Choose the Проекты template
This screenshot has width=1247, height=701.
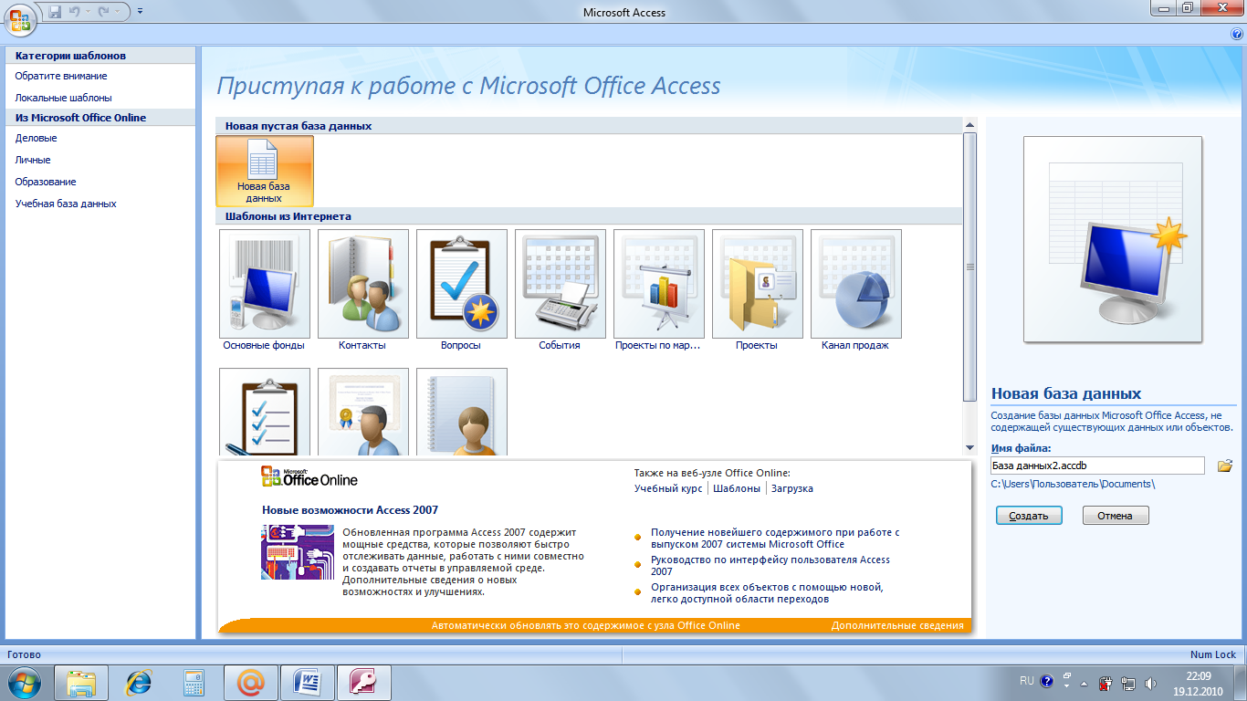click(757, 290)
